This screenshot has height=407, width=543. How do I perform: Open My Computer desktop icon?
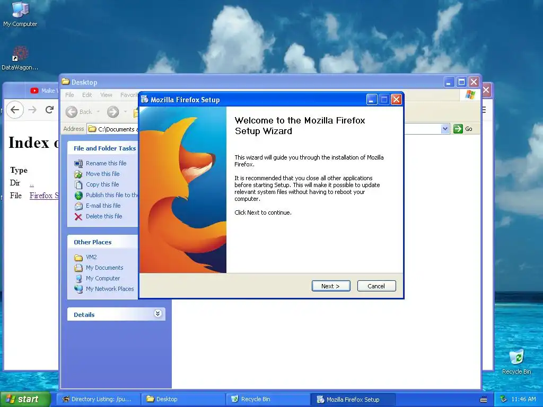[x=20, y=14]
